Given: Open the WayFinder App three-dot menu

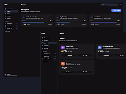Looking at the screenshot, I should coord(85,17).
